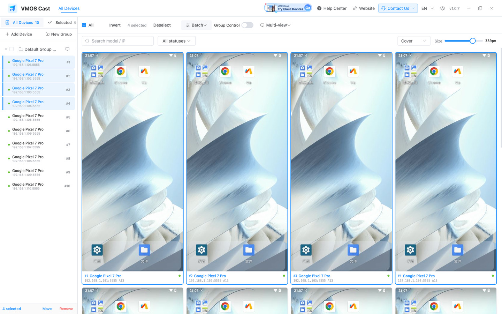Click the Invert selection button
Viewport: 502px width, 314px height.
click(115, 25)
